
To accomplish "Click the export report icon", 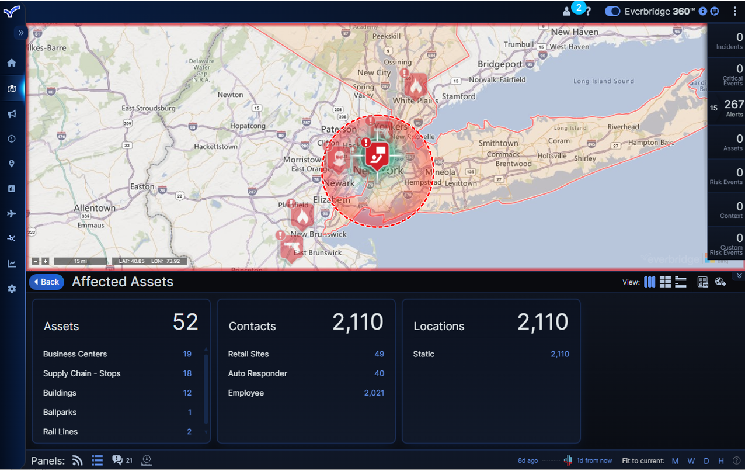I will [x=703, y=282].
